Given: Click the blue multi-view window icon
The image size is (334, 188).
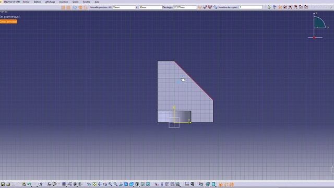Looking at the screenshot, I should click(x=126, y=184).
